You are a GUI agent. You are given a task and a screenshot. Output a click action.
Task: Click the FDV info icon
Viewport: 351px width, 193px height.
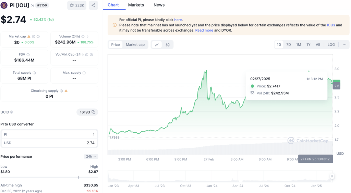point(28,55)
